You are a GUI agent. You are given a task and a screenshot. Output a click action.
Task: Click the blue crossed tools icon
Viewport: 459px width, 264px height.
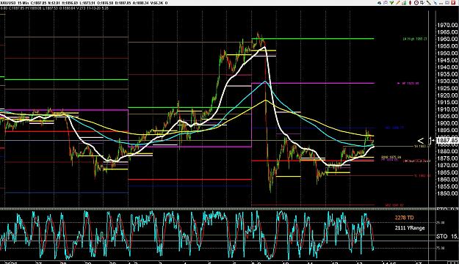coord(435,3)
